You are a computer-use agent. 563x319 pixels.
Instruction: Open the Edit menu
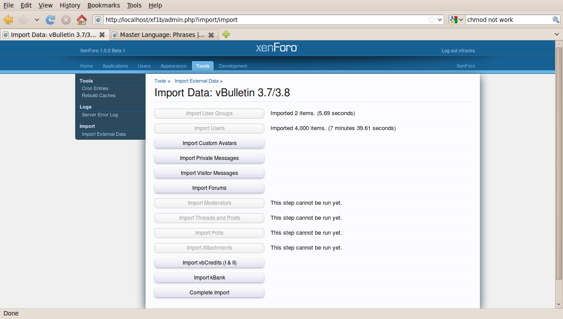[x=26, y=5]
